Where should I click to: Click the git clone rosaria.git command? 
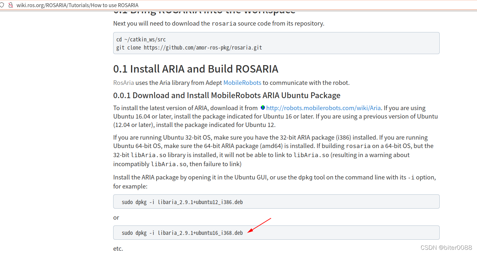pos(189,48)
